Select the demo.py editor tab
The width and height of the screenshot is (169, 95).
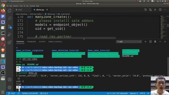pos(40,10)
